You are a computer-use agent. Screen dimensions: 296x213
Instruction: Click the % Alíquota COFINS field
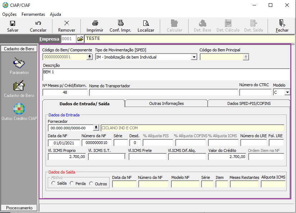[x=190, y=143]
